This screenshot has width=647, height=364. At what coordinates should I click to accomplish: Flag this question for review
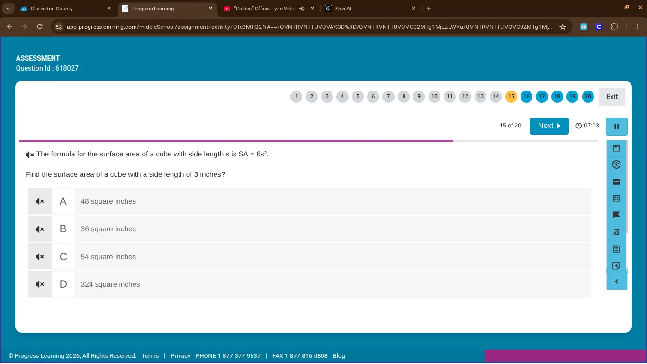(616, 215)
